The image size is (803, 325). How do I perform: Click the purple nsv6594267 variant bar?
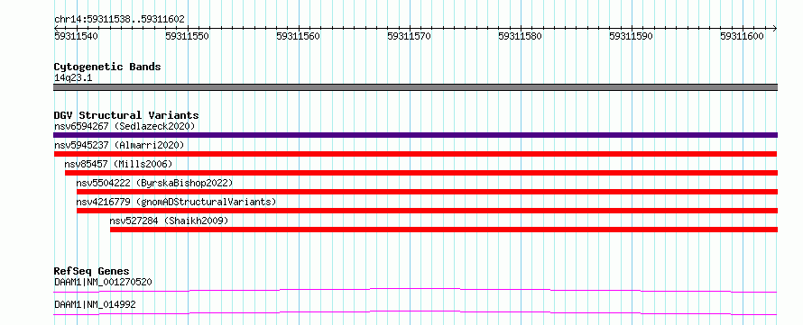point(415,135)
